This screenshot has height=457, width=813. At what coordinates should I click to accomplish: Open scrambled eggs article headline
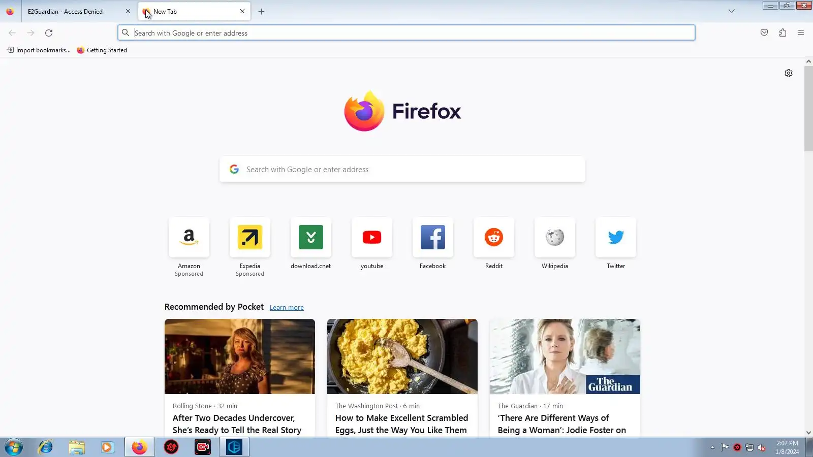401,424
